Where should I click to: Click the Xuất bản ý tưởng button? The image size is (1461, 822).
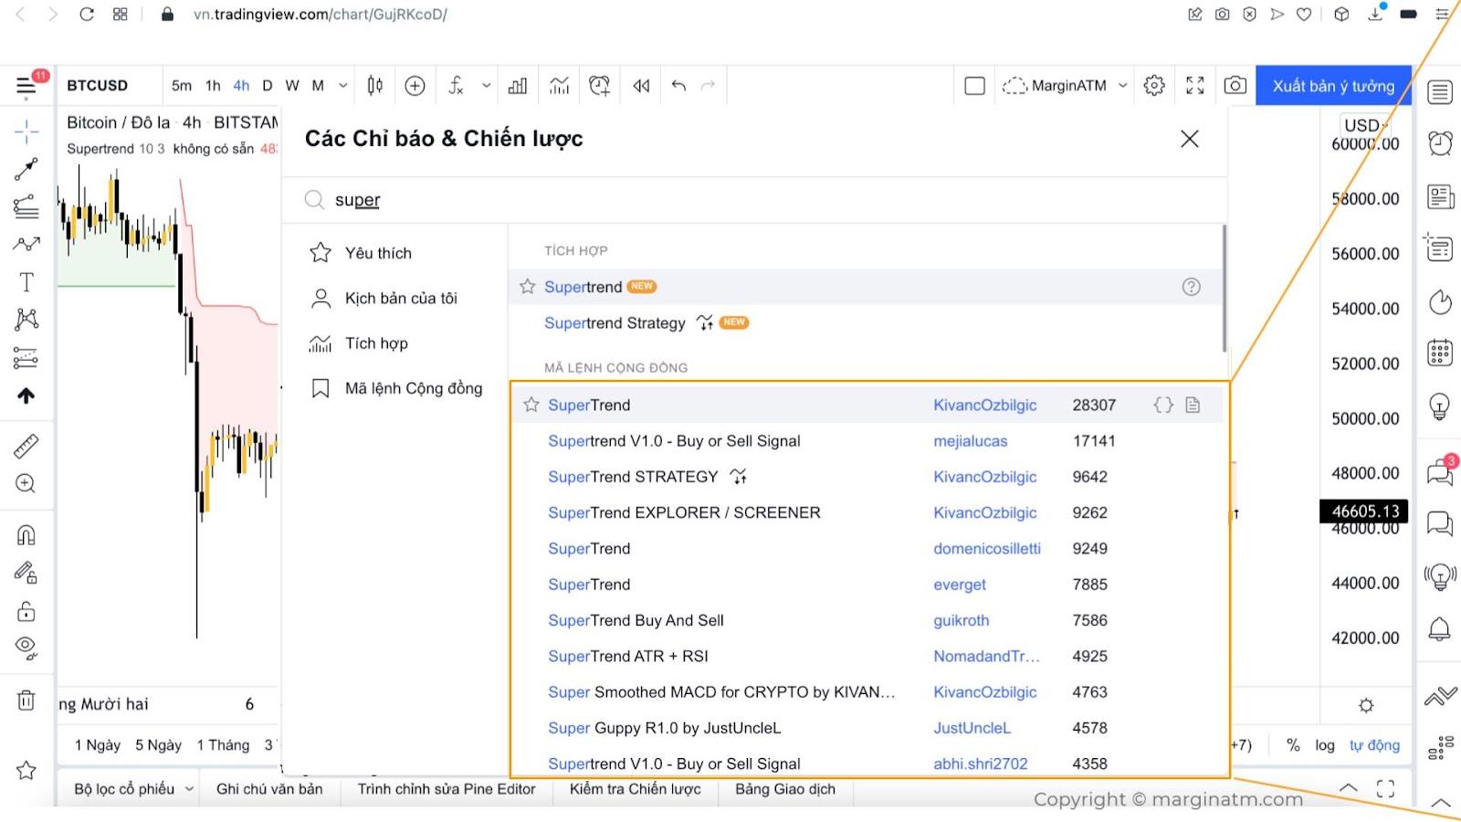1333,86
